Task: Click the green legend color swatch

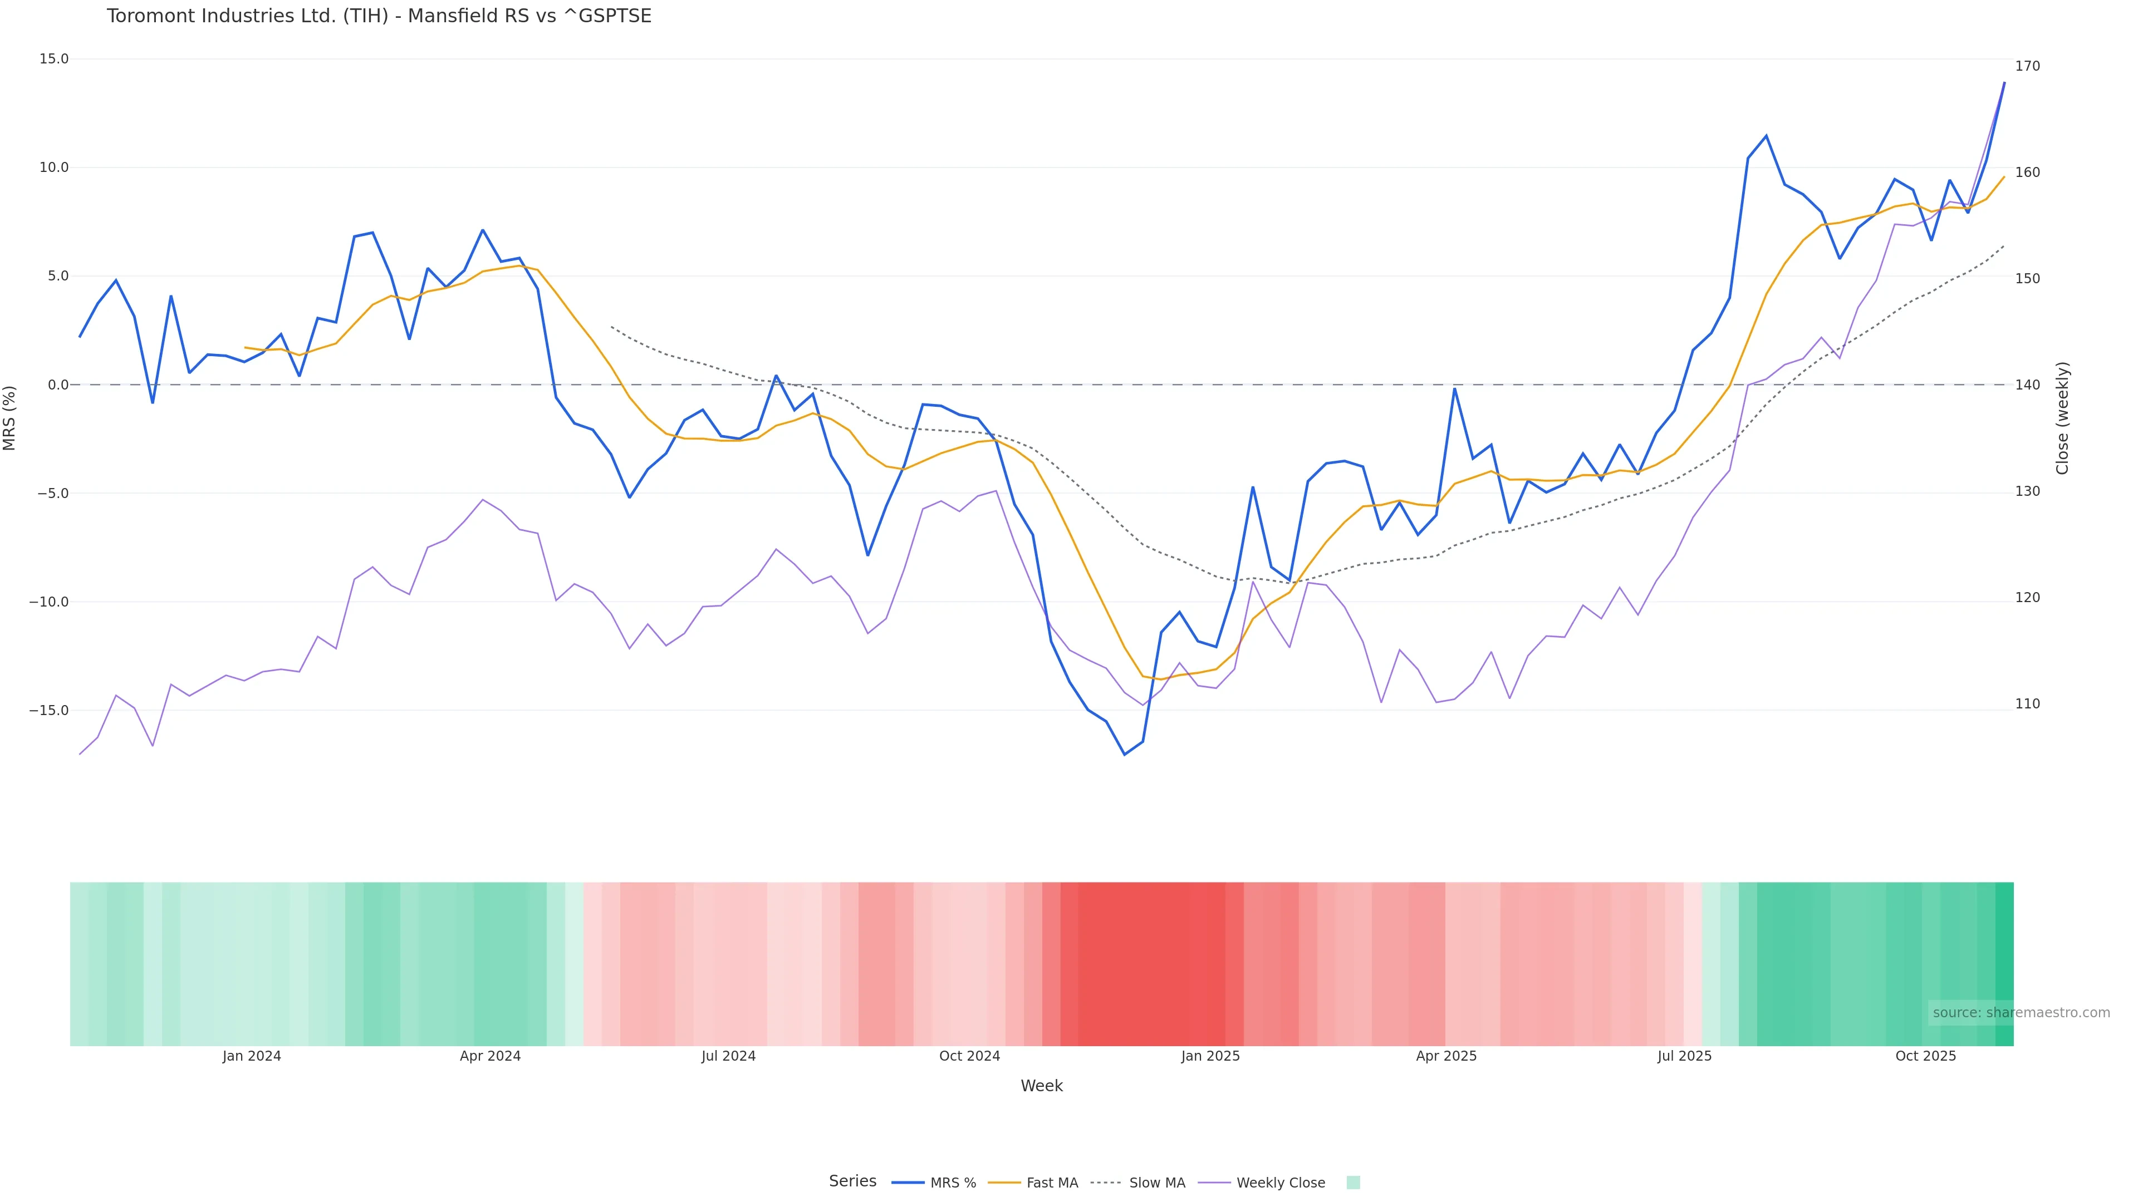Action: click(x=1353, y=1183)
